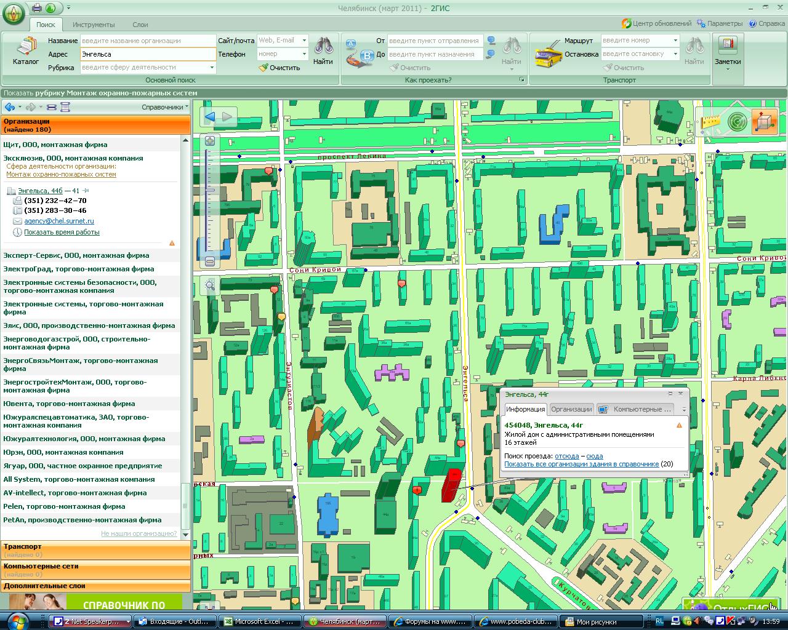Viewport: 788px width, 630px height.
Task: Expand the Как проехать group dialog launcher
Action: pyautogui.click(x=522, y=80)
